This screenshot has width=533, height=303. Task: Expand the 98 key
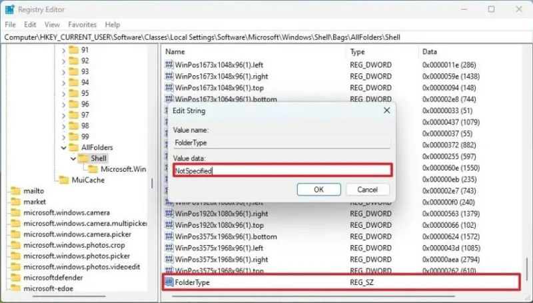[63, 127]
